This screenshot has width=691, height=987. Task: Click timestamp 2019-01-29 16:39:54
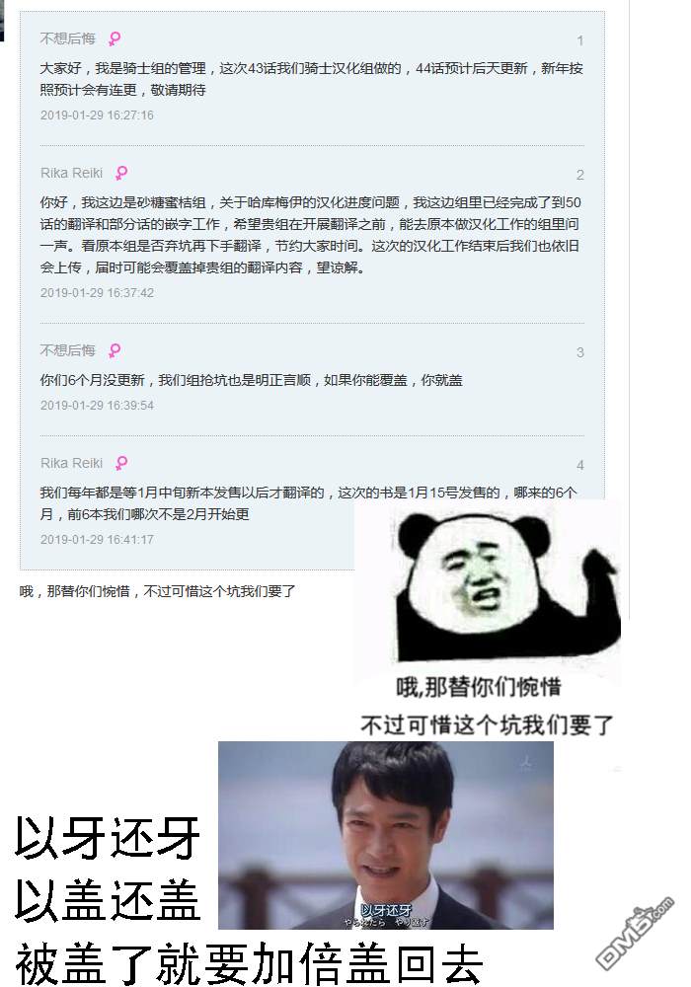pyautogui.click(x=97, y=406)
